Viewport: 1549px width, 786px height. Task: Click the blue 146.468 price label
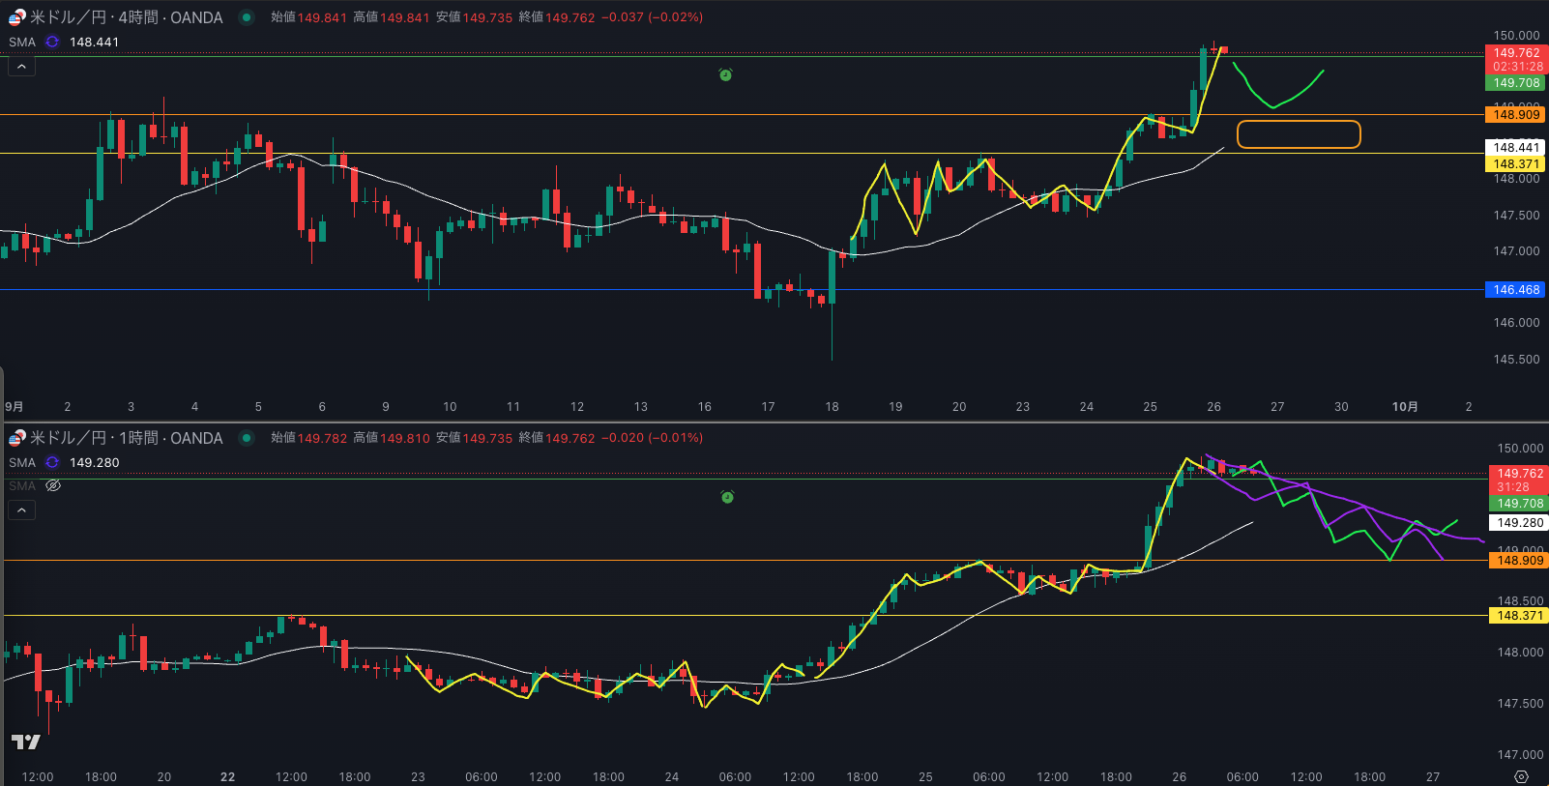point(1515,290)
